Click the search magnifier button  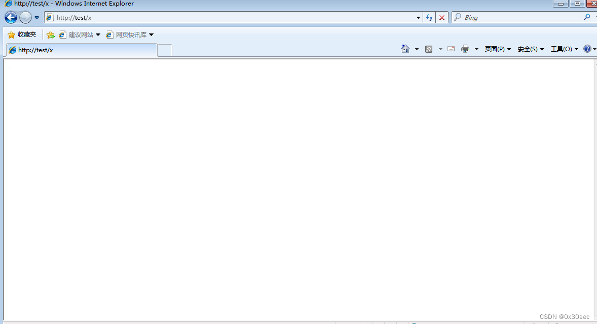pyautogui.click(x=587, y=17)
